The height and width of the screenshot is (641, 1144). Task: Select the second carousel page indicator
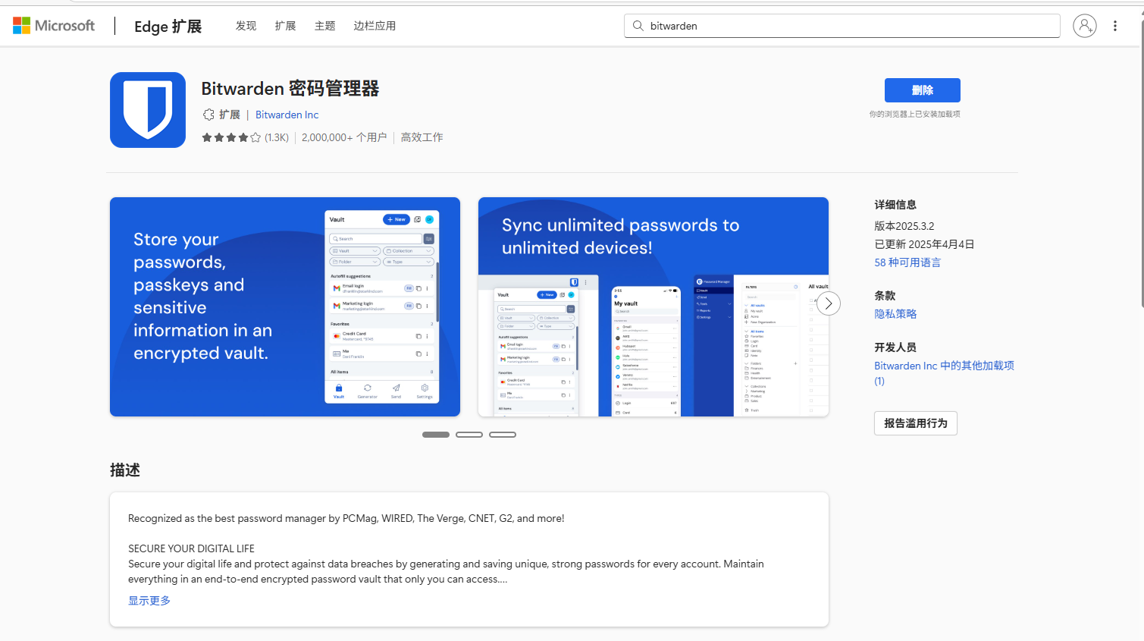(x=469, y=435)
